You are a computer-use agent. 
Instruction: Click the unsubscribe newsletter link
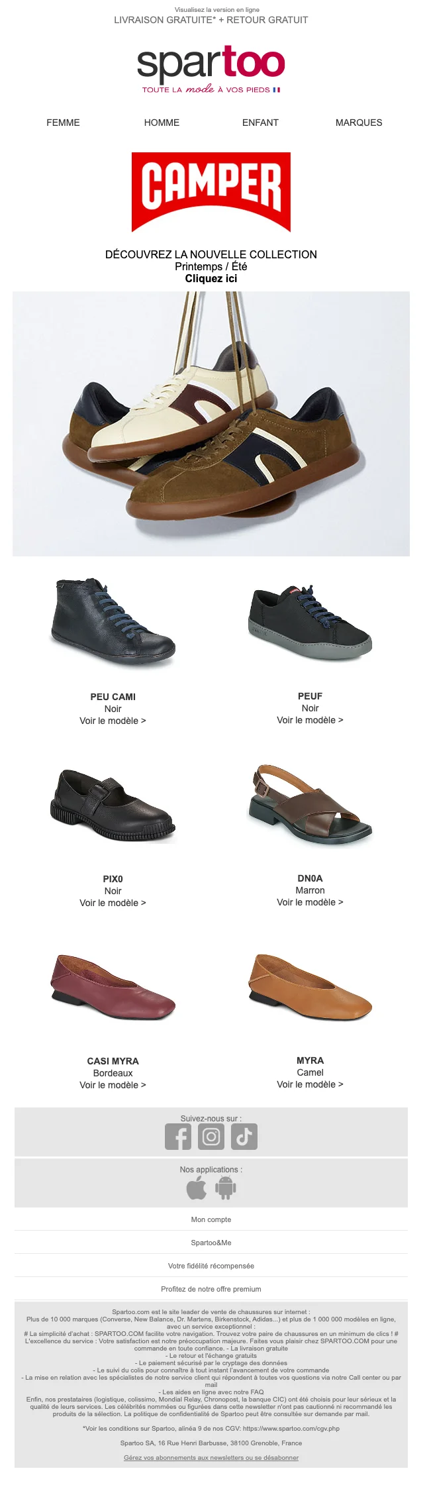coord(211,1457)
